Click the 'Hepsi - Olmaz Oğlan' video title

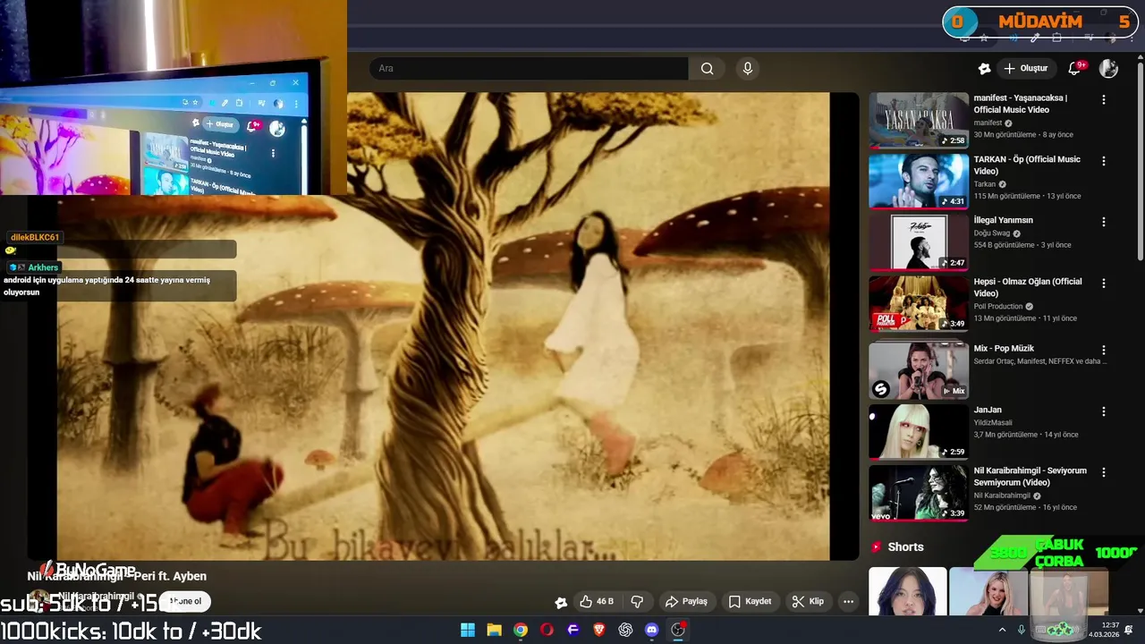pos(1028,287)
